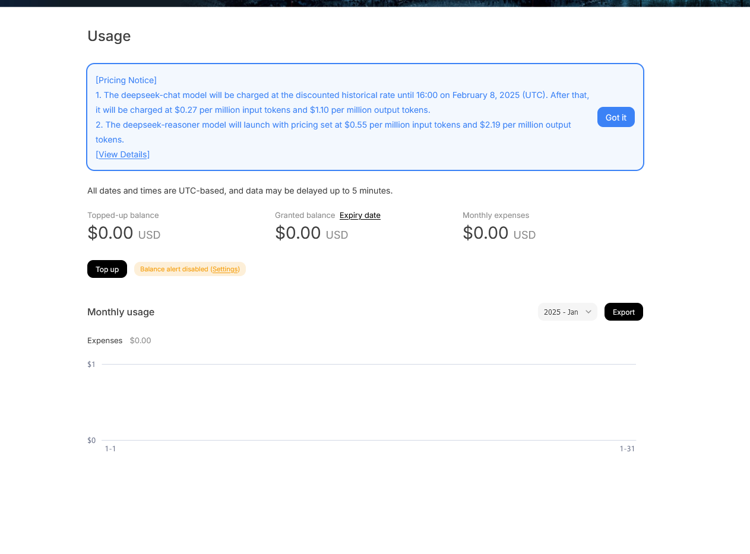Viewport: 750px width, 554px height.
Task: Click the deepseek-chat pricing line
Action: coord(342,102)
